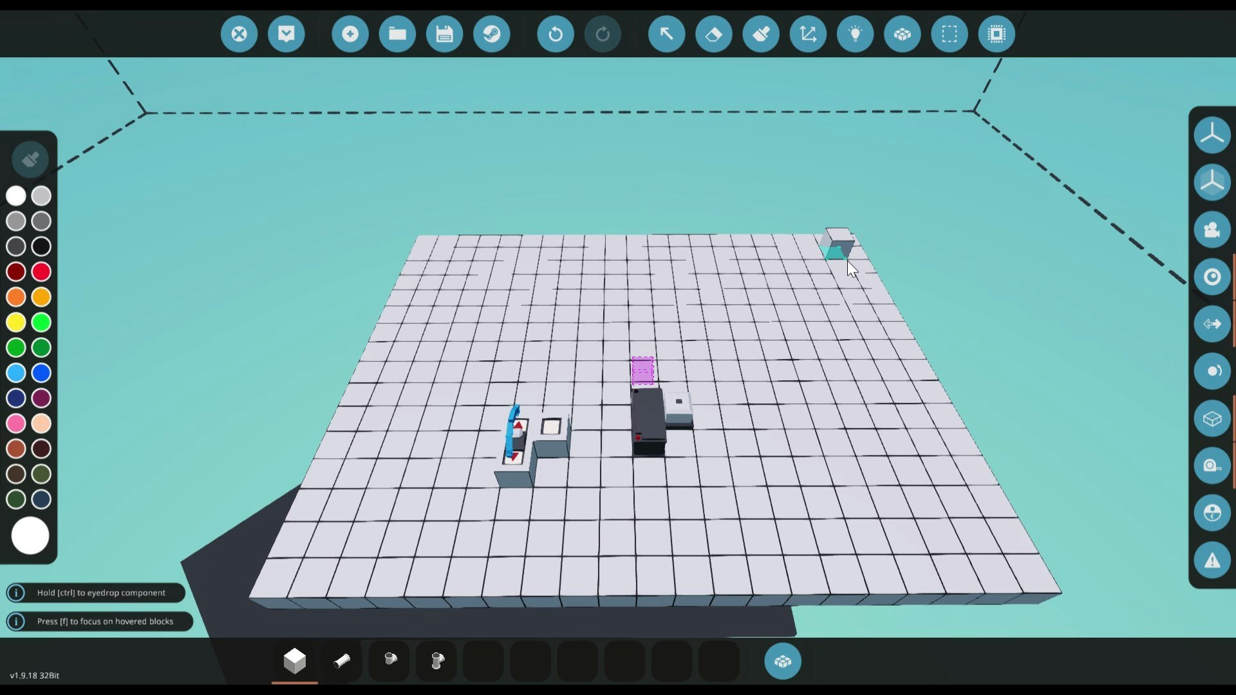Select the orange color swatch
The height and width of the screenshot is (695, 1236).
point(16,297)
